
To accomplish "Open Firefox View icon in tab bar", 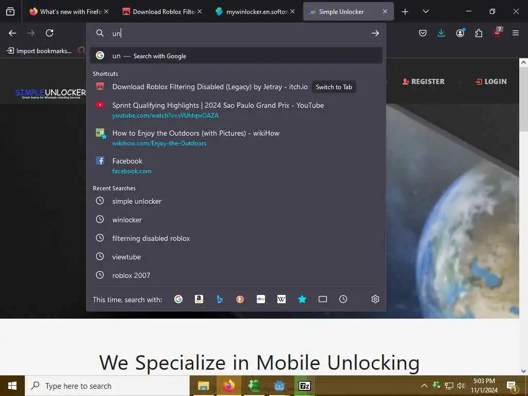I will (x=10, y=11).
